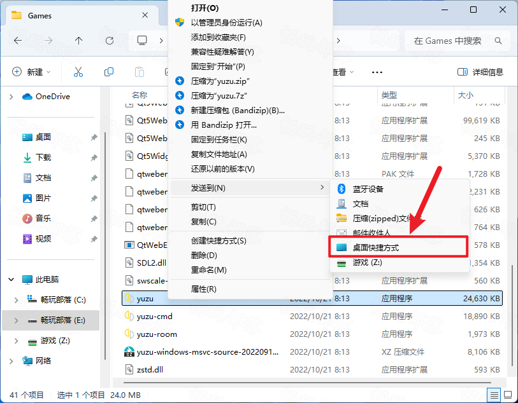This screenshot has height=403, width=518.
Task: Select 游戏 (Z:) in send-to submenu
Action: [x=399, y=263]
